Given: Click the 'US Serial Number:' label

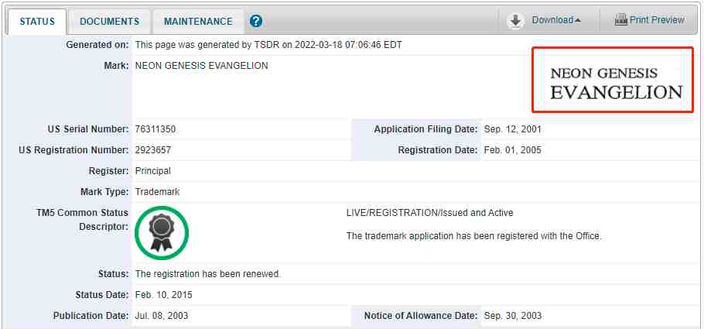Looking at the screenshot, I should (88, 129).
